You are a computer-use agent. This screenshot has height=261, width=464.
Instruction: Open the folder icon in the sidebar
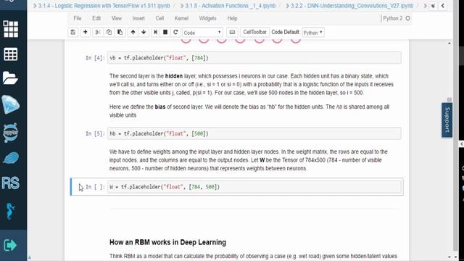pyautogui.click(x=10, y=78)
